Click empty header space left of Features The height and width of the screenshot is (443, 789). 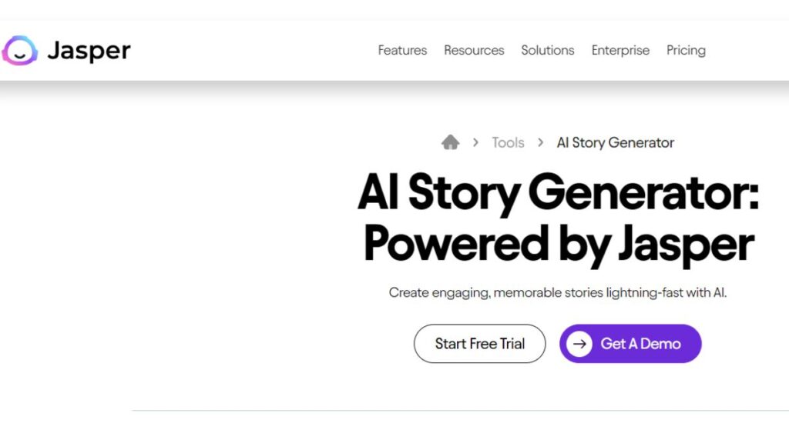254,51
